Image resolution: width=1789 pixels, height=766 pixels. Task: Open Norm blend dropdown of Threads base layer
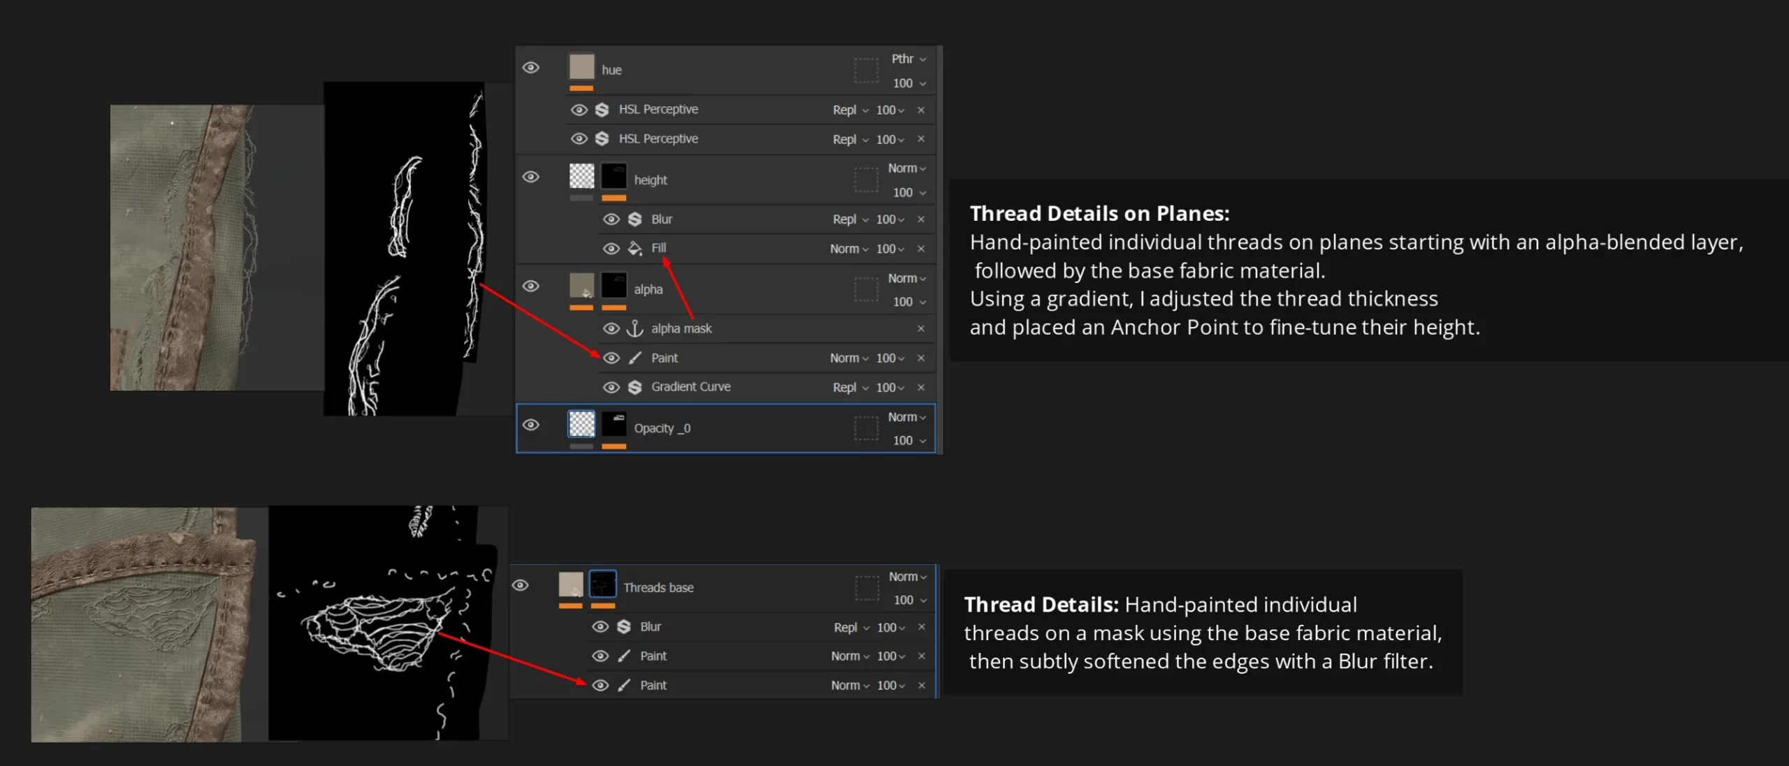[x=908, y=577]
